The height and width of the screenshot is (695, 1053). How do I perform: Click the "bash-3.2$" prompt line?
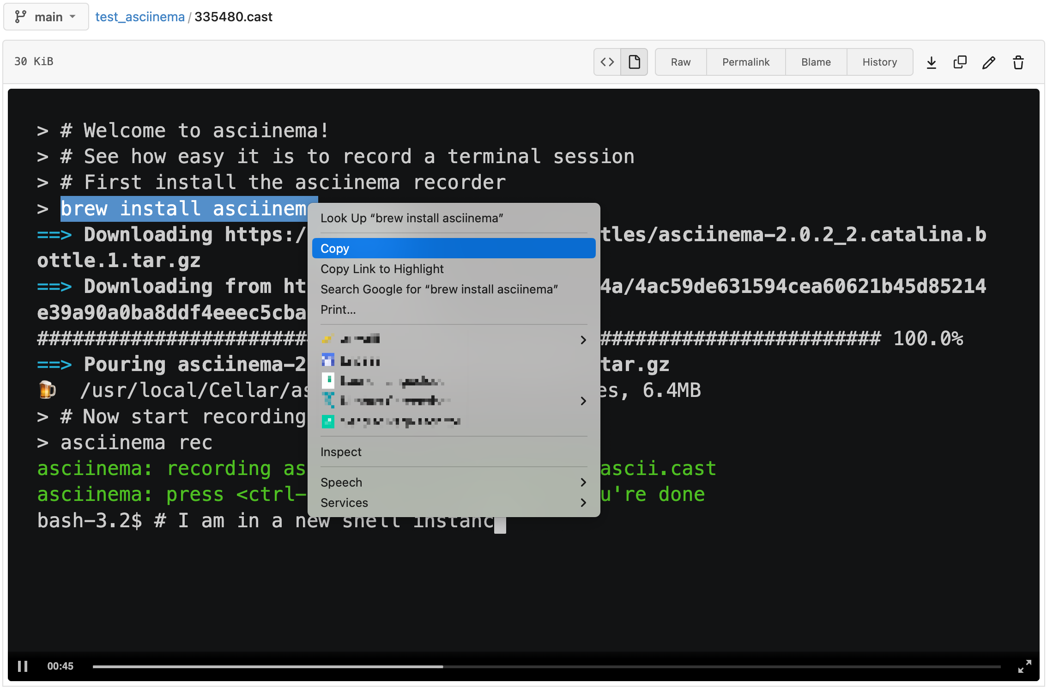[272, 521]
